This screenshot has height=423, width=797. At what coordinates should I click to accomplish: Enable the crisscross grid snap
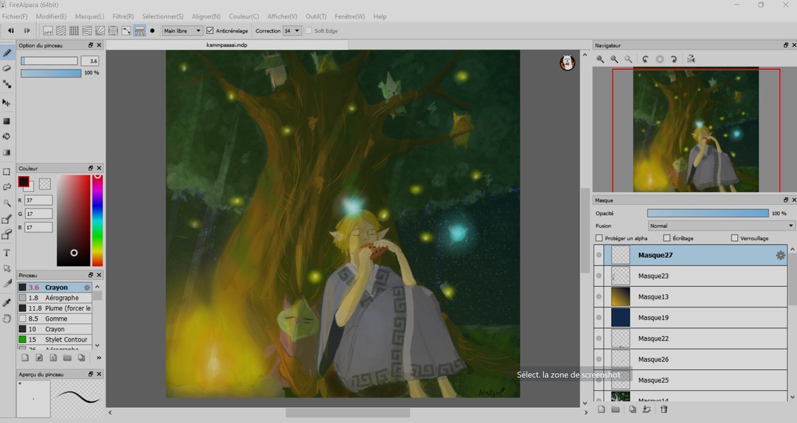pyautogui.click(x=74, y=31)
